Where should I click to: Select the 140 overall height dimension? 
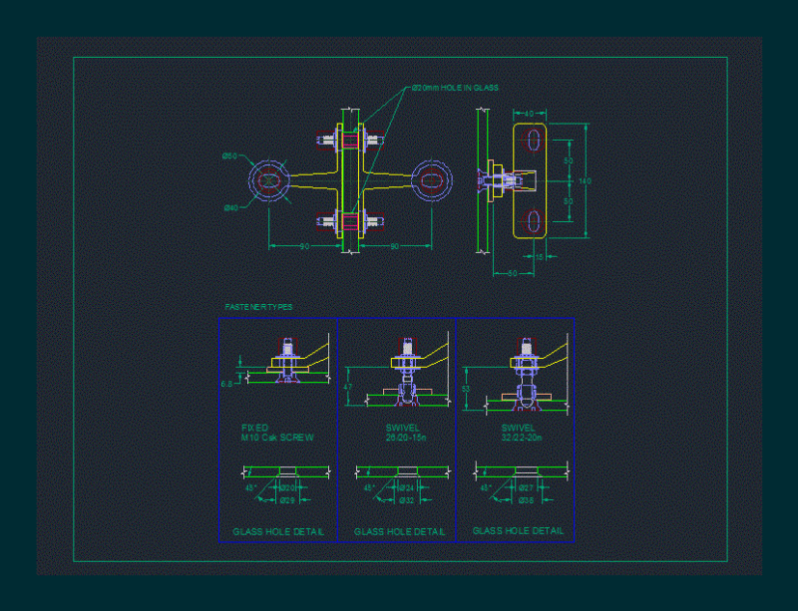click(x=585, y=181)
